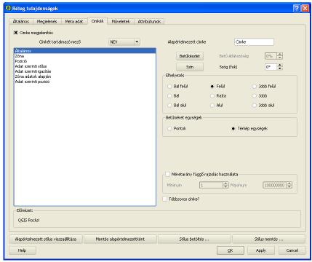This screenshot has width=312, height=262.
Task: Open the Meta adat tab
Action: (x=74, y=22)
